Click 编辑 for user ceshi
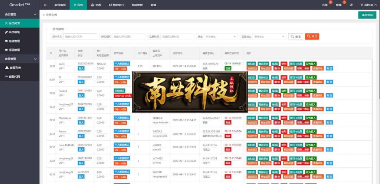The width and height of the screenshot is (380, 184). coord(275,64)
